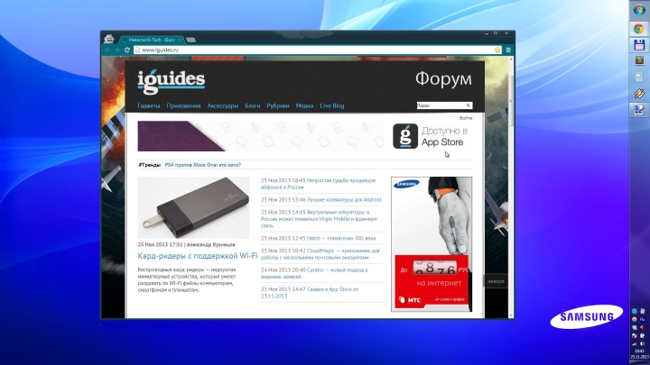The image size is (650, 365).
Task: Open the Рубрики menu item
Action: pyautogui.click(x=278, y=106)
